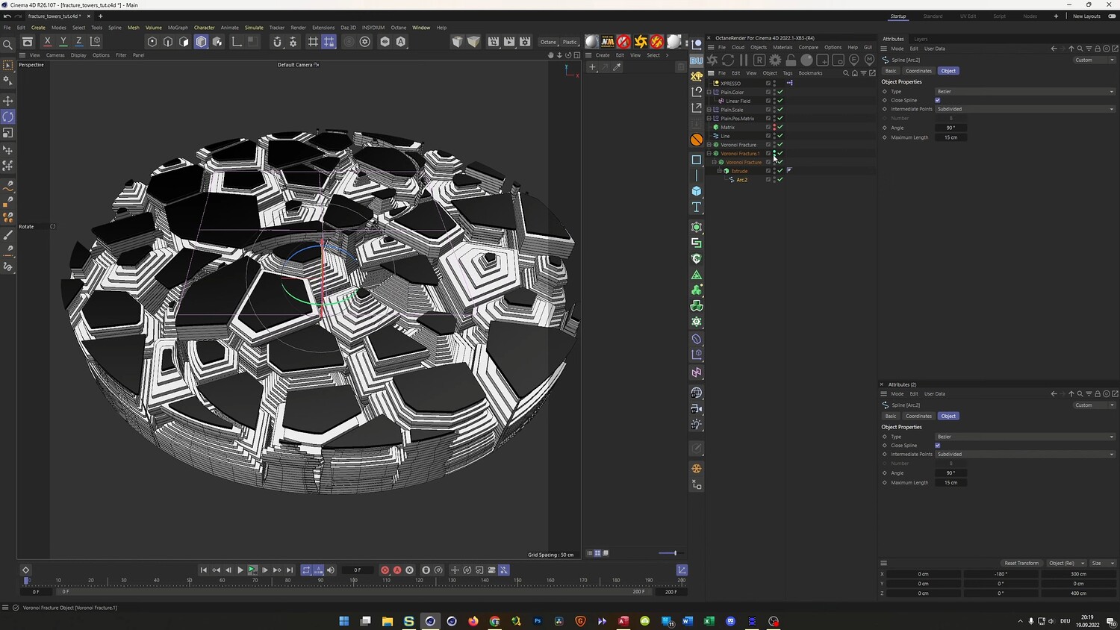Add new material with plus icon

click(x=592, y=67)
